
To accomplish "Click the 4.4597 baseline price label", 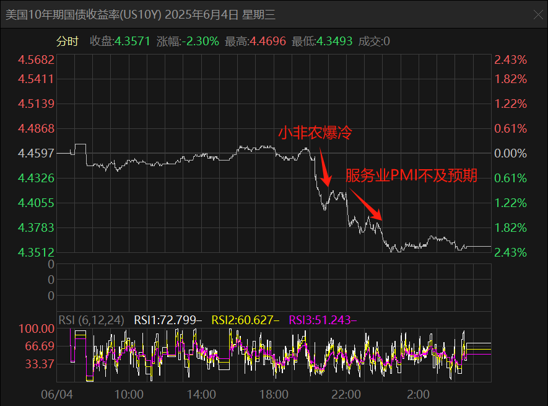I will pos(37,153).
